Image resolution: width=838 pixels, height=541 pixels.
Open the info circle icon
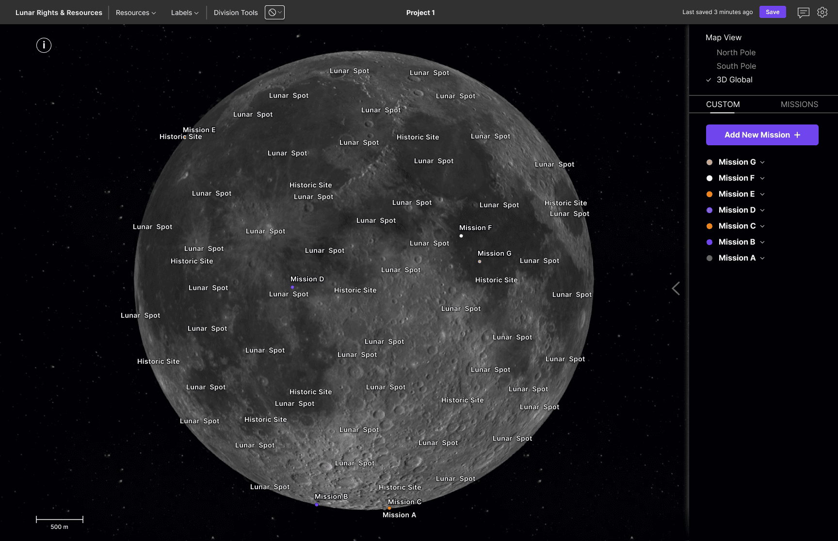44,45
